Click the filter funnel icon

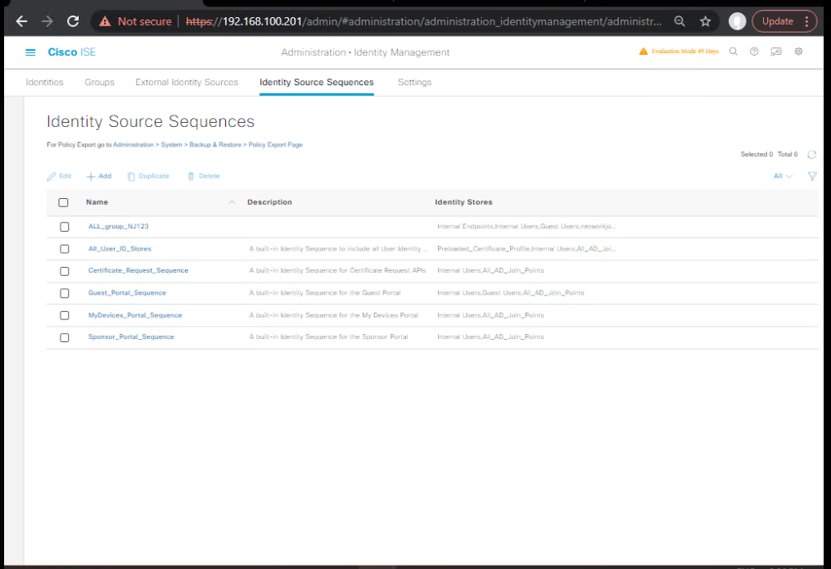point(812,176)
